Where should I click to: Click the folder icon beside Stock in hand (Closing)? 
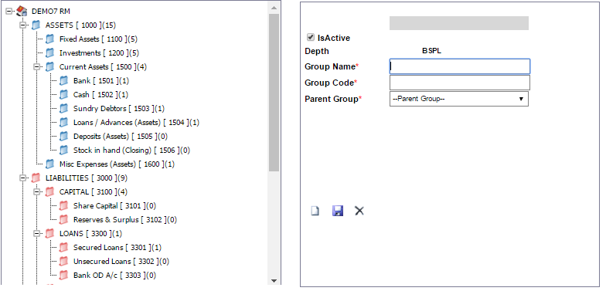point(63,150)
